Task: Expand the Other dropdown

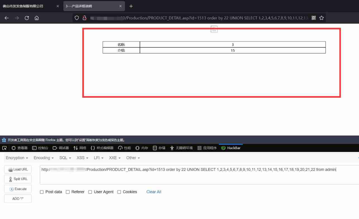Action: pyautogui.click(x=133, y=158)
